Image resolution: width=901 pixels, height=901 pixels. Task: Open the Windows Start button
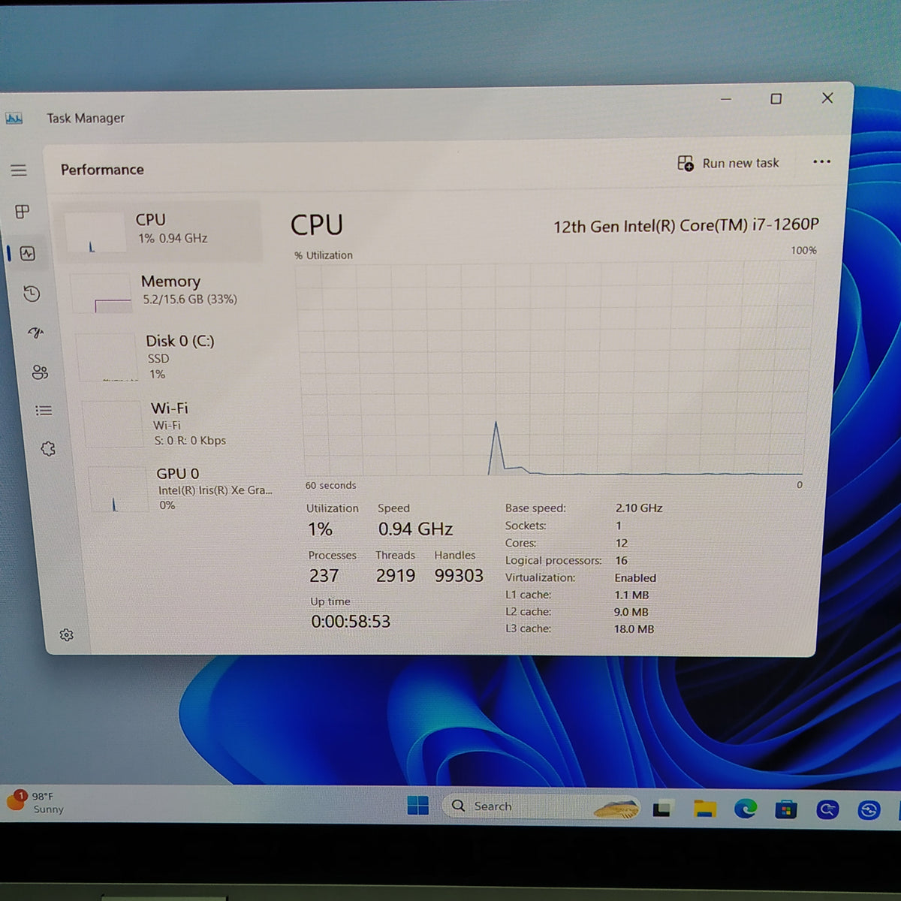[417, 806]
